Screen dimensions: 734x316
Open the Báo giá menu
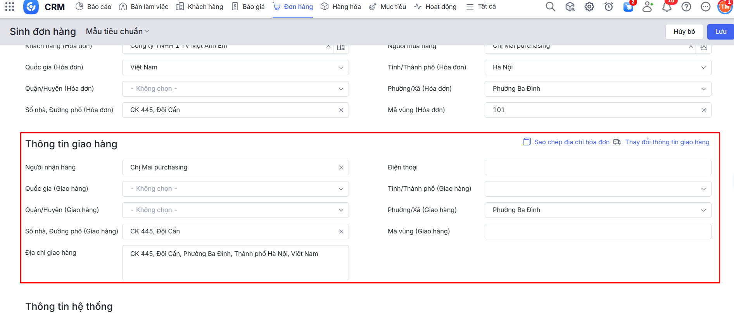[x=248, y=7]
